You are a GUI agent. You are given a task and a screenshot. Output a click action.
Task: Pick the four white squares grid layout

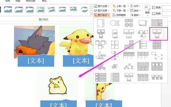coord(115,45)
